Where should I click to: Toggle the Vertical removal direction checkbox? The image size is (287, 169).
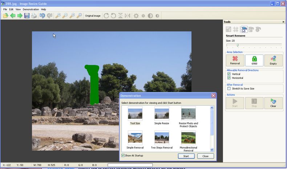coord(229,74)
